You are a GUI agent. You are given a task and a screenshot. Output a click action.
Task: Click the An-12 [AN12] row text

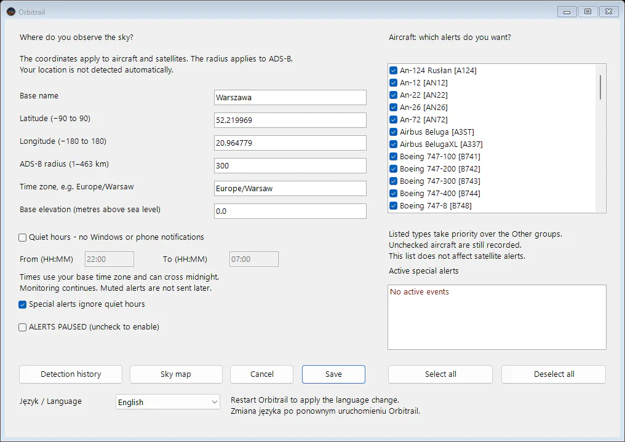(424, 83)
